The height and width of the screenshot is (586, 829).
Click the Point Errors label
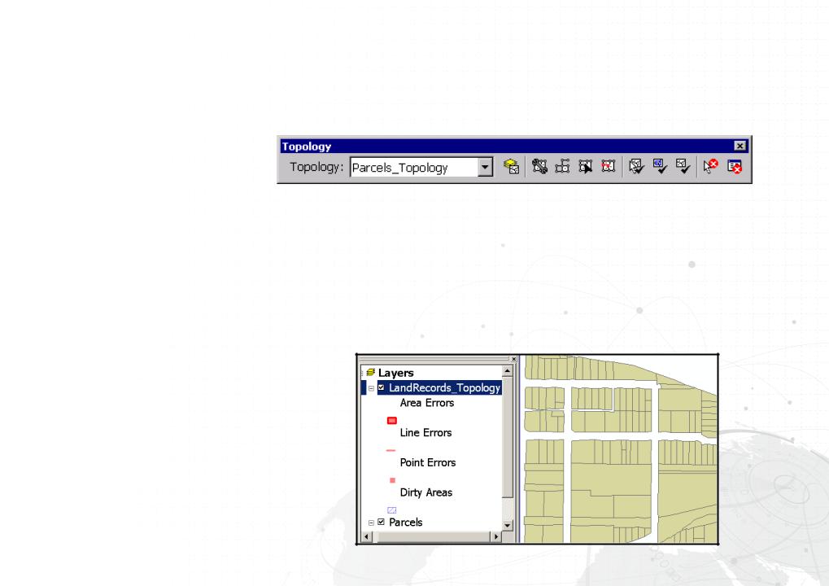coord(428,463)
